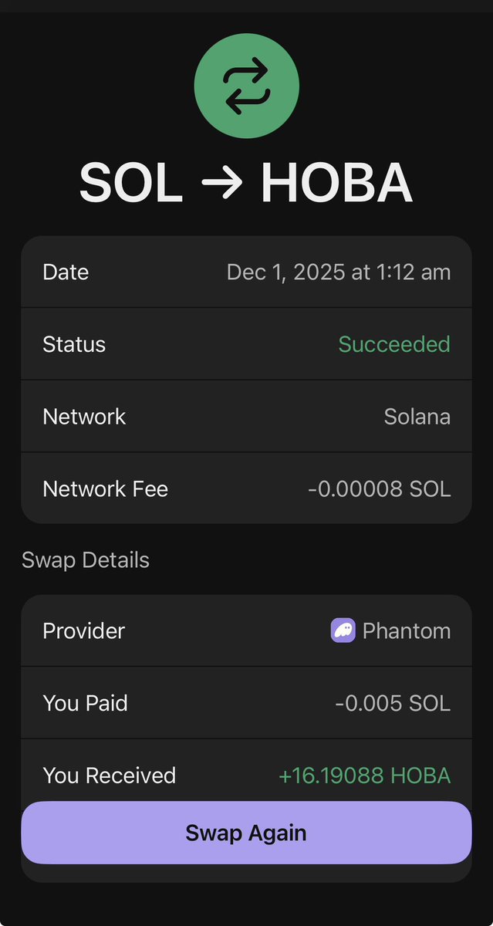Select the Date row label

66,272
